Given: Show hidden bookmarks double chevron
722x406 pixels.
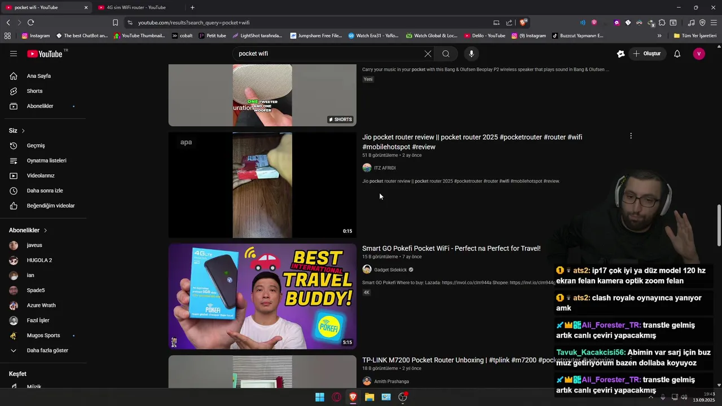Looking at the screenshot, I should pos(659,36).
